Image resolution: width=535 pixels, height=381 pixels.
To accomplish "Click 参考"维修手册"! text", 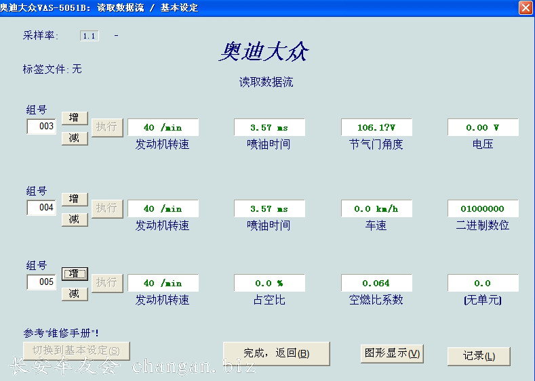I will (61, 333).
